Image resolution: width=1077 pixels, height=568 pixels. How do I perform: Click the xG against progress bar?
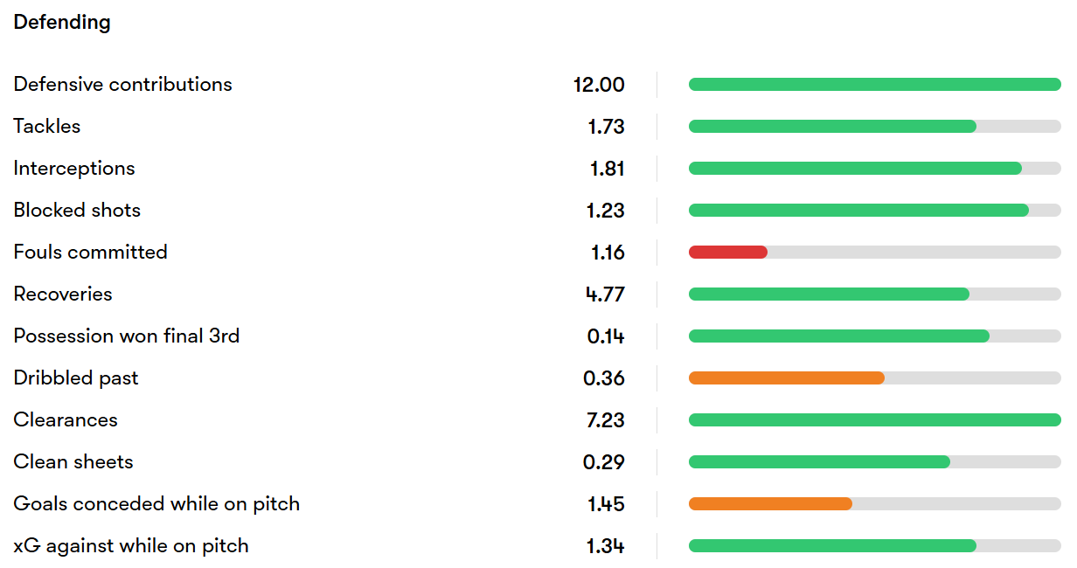click(875, 546)
